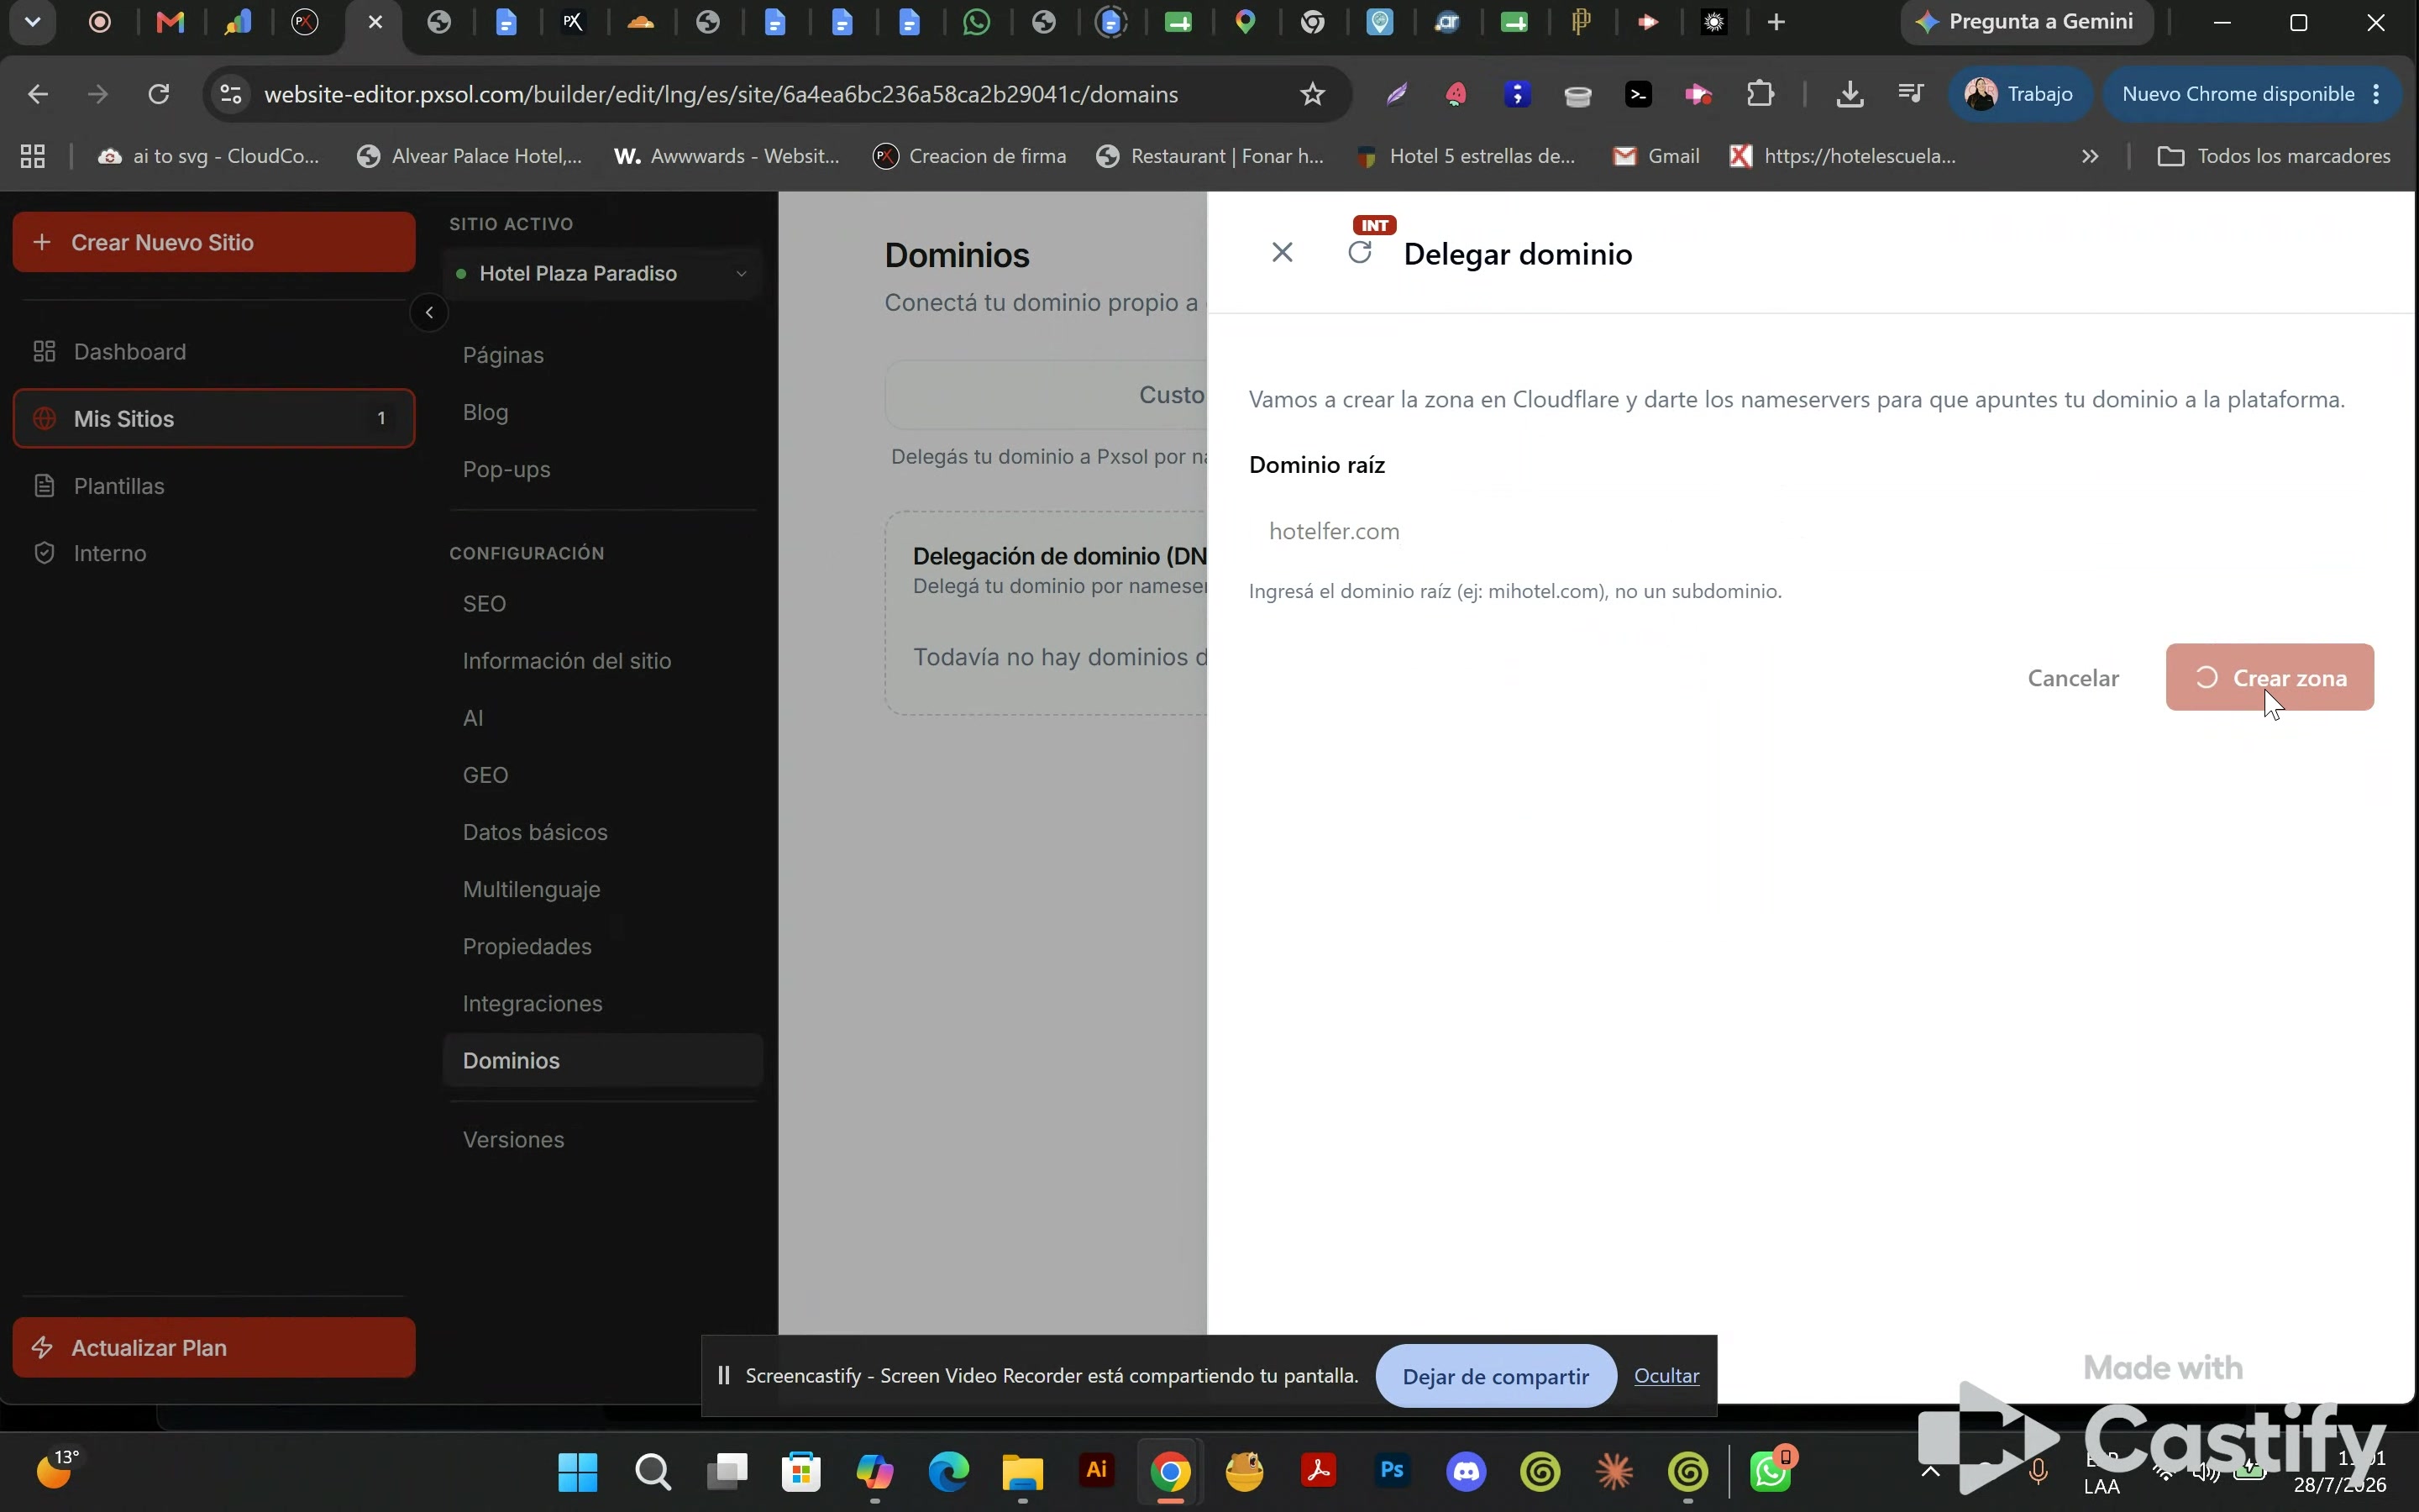2419x1512 pixels.
Task: Open the Hotel Plaza Paradiso site dropdown
Action: pyautogui.click(x=603, y=274)
